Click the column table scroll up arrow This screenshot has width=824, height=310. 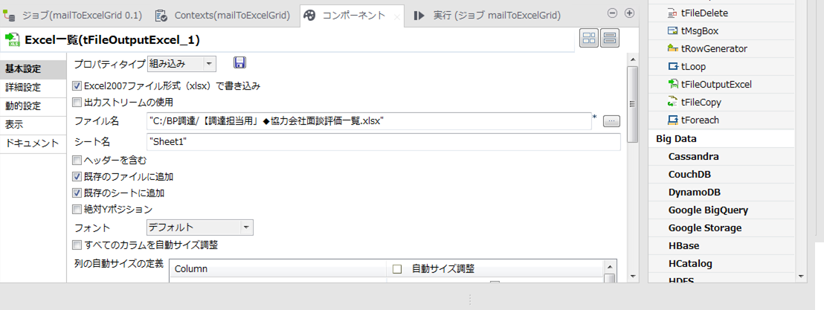[610, 265]
